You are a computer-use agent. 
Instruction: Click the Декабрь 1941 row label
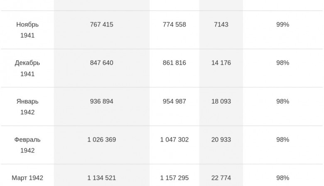coord(27,68)
